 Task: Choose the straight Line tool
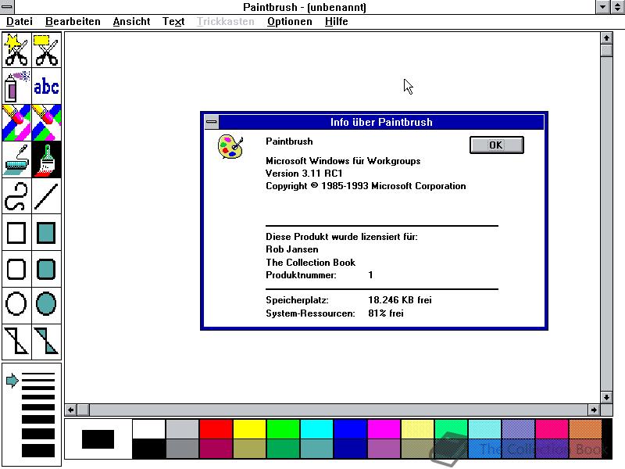(45, 195)
